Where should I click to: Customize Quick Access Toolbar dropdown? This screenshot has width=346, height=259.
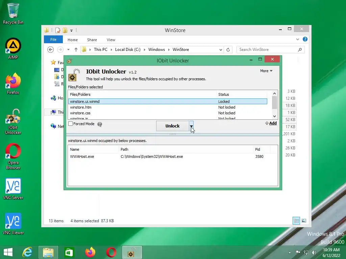72,31
